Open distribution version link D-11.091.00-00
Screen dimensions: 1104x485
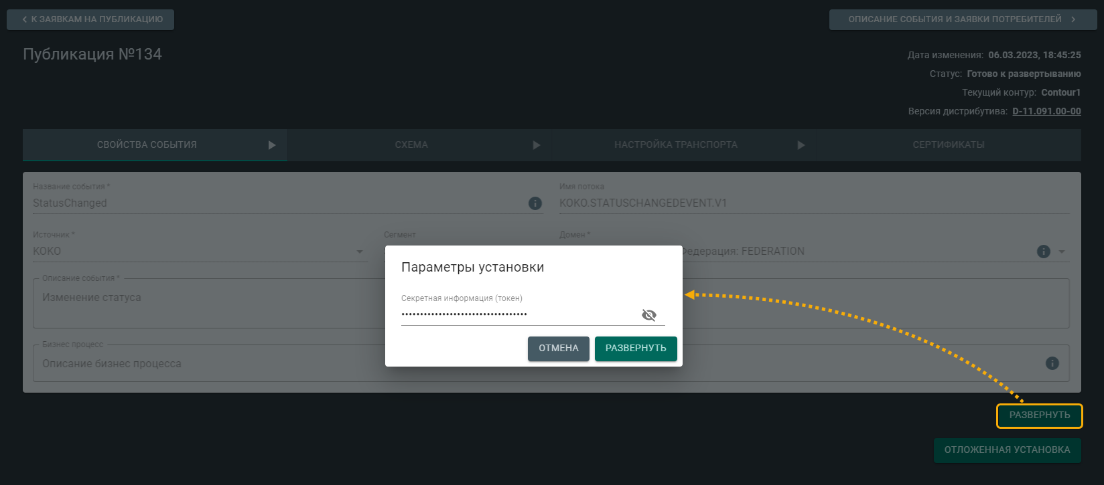(1046, 112)
